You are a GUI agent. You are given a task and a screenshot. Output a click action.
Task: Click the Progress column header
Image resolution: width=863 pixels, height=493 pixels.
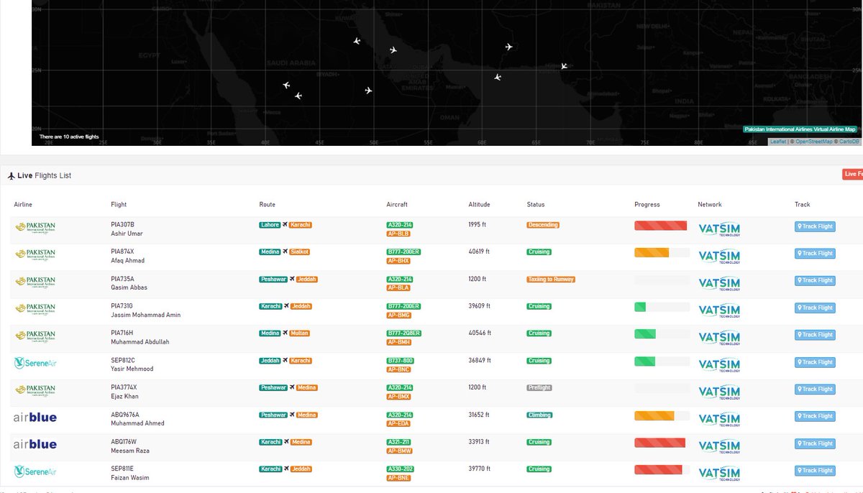tap(647, 205)
